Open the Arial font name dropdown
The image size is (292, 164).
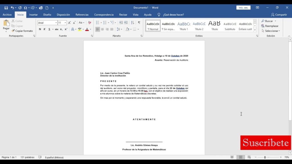click(56, 23)
